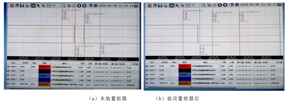
Task: Click the 点ID column header in window (b)
Action: click(x=152, y=63)
